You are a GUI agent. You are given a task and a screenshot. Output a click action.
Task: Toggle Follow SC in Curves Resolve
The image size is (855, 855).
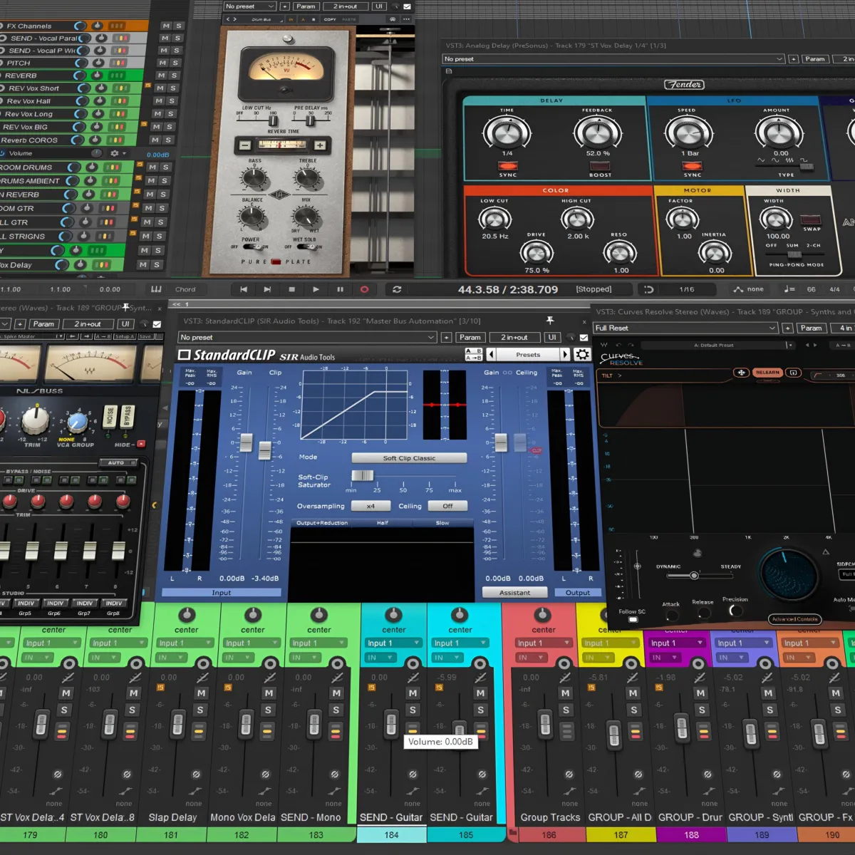[x=633, y=620]
